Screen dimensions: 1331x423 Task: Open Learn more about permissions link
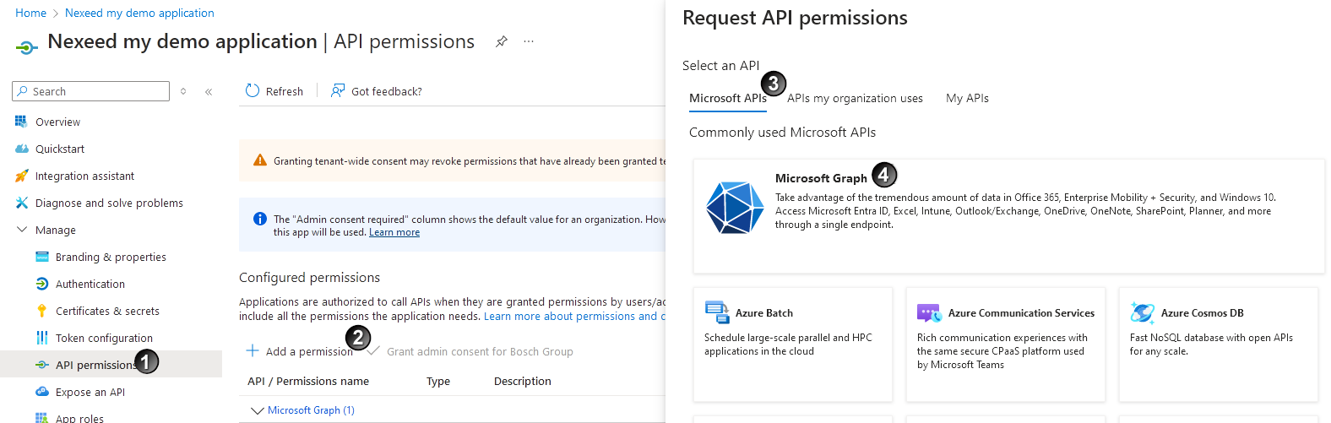click(574, 316)
